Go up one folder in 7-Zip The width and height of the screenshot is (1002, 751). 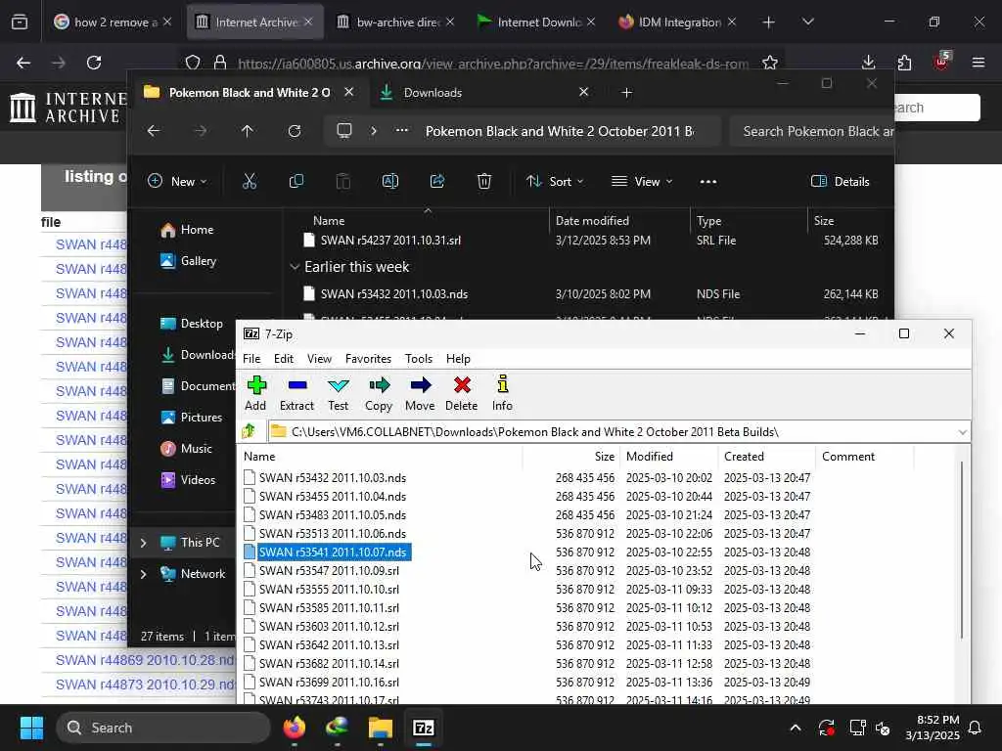coord(250,431)
